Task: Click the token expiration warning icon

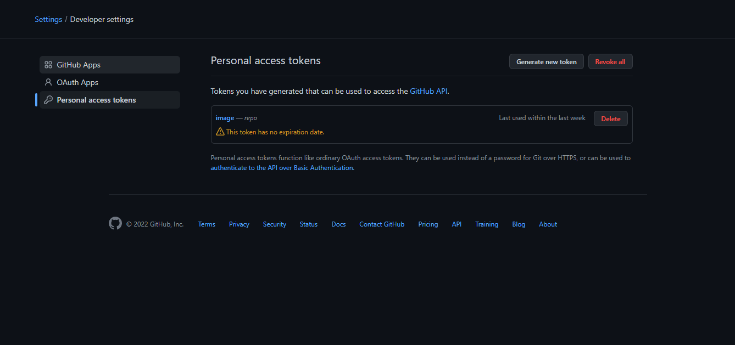Action: (220, 132)
